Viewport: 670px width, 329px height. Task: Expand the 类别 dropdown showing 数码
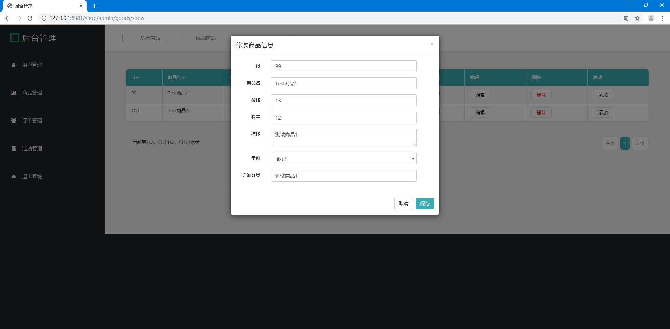tap(344, 159)
